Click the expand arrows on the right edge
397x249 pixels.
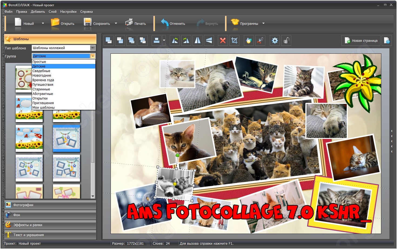point(392,141)
